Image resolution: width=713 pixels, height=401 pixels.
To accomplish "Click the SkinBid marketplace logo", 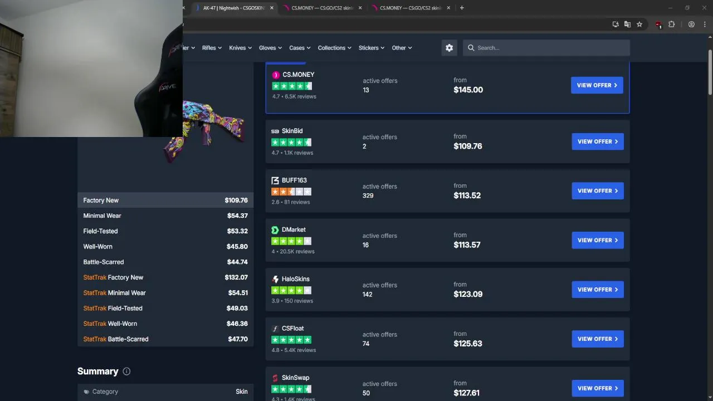I will pyautogui.click(x=275, y=131).
